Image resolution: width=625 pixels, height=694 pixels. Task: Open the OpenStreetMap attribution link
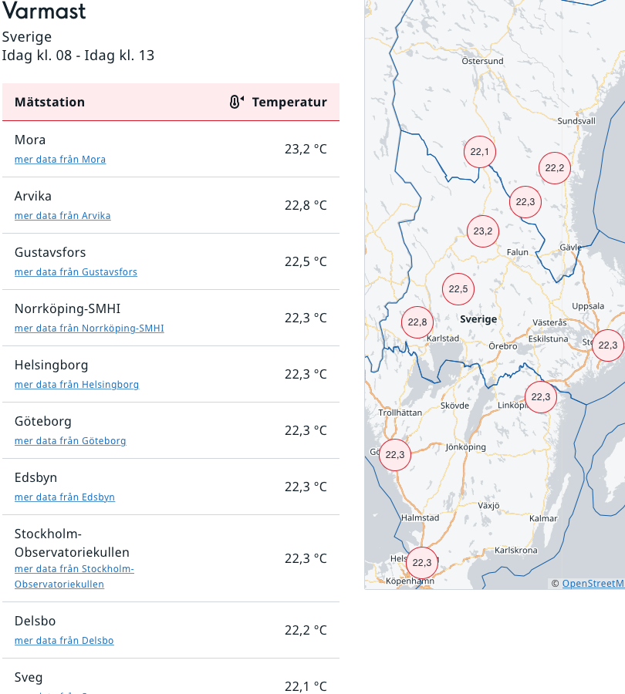coord(593,584)
